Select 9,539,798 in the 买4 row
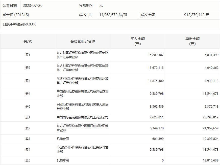The height and width of the screenshot is (165, 220). click(157, 94)
